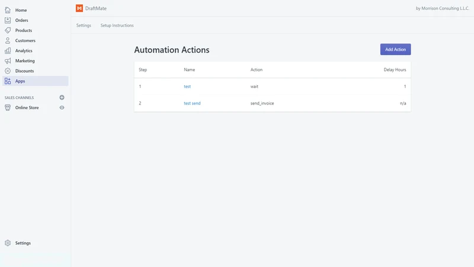The height and width of the screenshot is (267, 474).
Task: Switch to the DraftMate Settings tab
Action: click(x=84, y=26)
